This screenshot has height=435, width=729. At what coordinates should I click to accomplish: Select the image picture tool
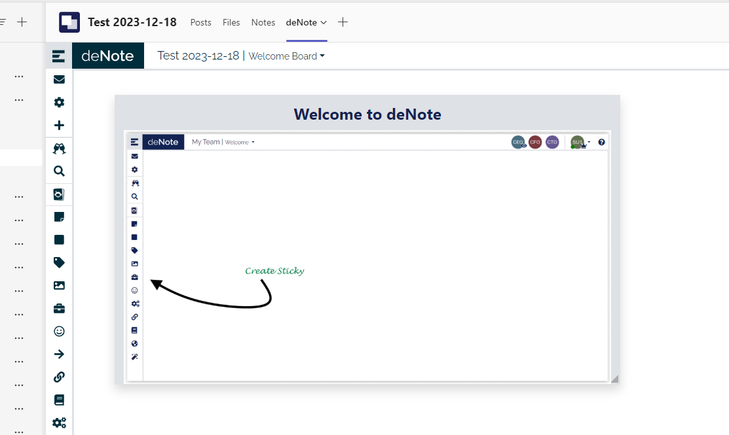[59, 285]
